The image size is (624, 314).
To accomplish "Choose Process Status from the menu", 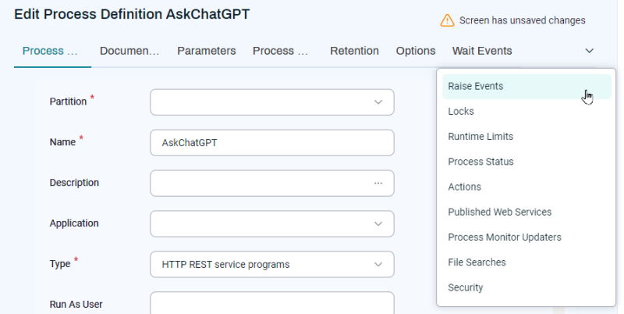I will [x=480, y=162].
